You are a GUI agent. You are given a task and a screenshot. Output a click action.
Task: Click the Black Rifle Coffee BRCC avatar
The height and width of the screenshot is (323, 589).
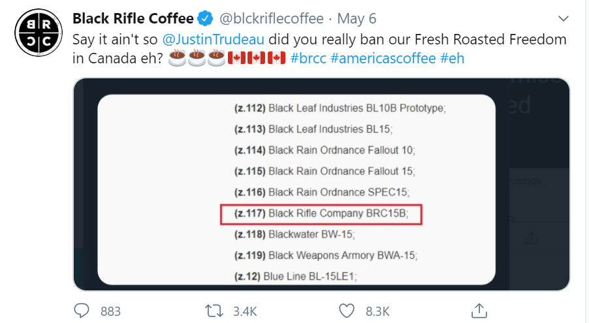click(x=39, y=33)
